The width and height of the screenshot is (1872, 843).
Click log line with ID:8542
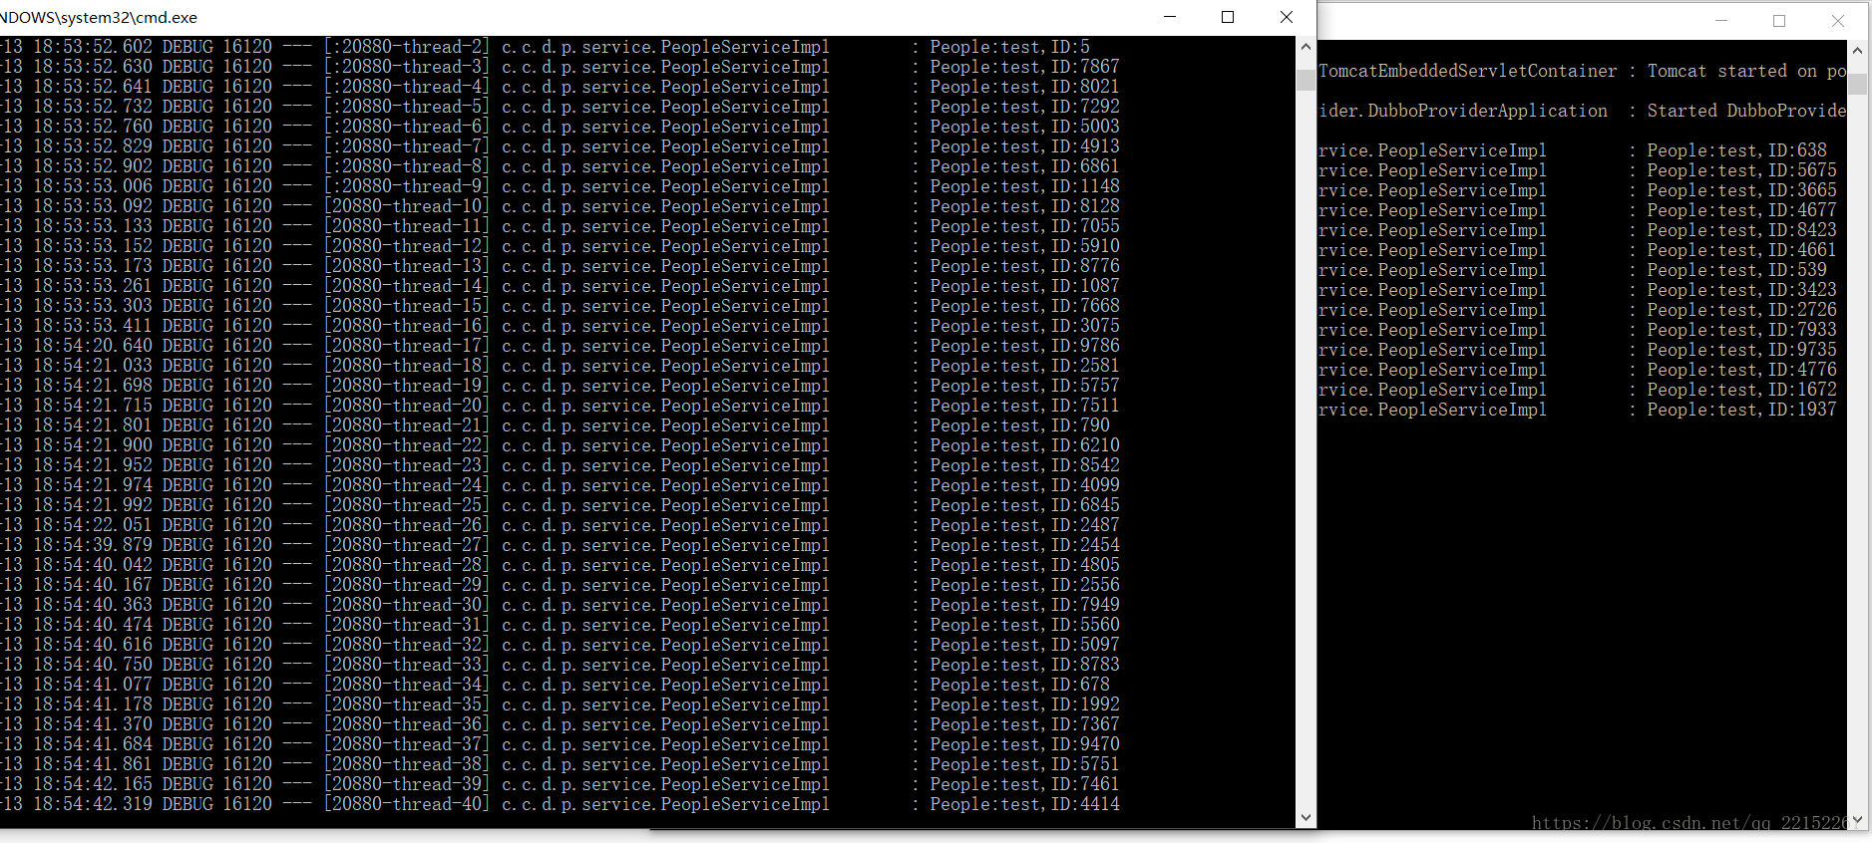click(x=560, y=465)
